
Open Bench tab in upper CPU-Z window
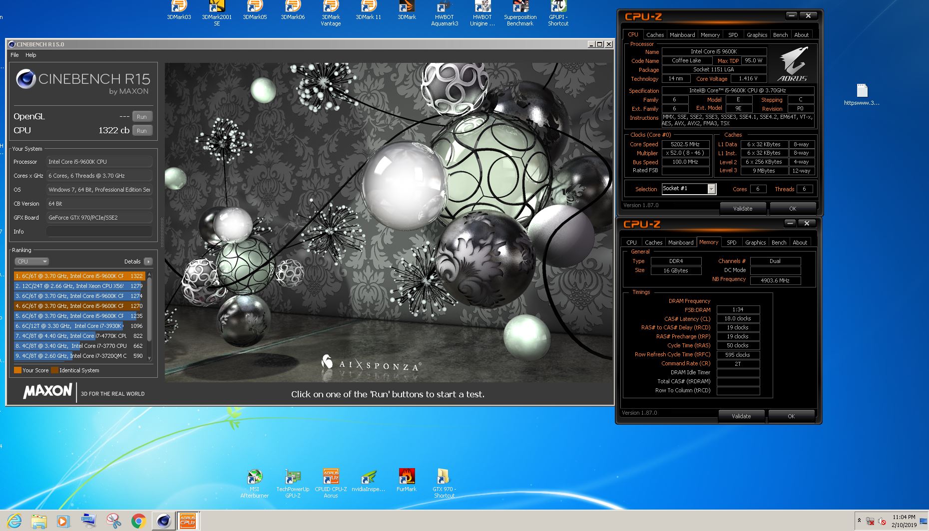tap(780, 35)
